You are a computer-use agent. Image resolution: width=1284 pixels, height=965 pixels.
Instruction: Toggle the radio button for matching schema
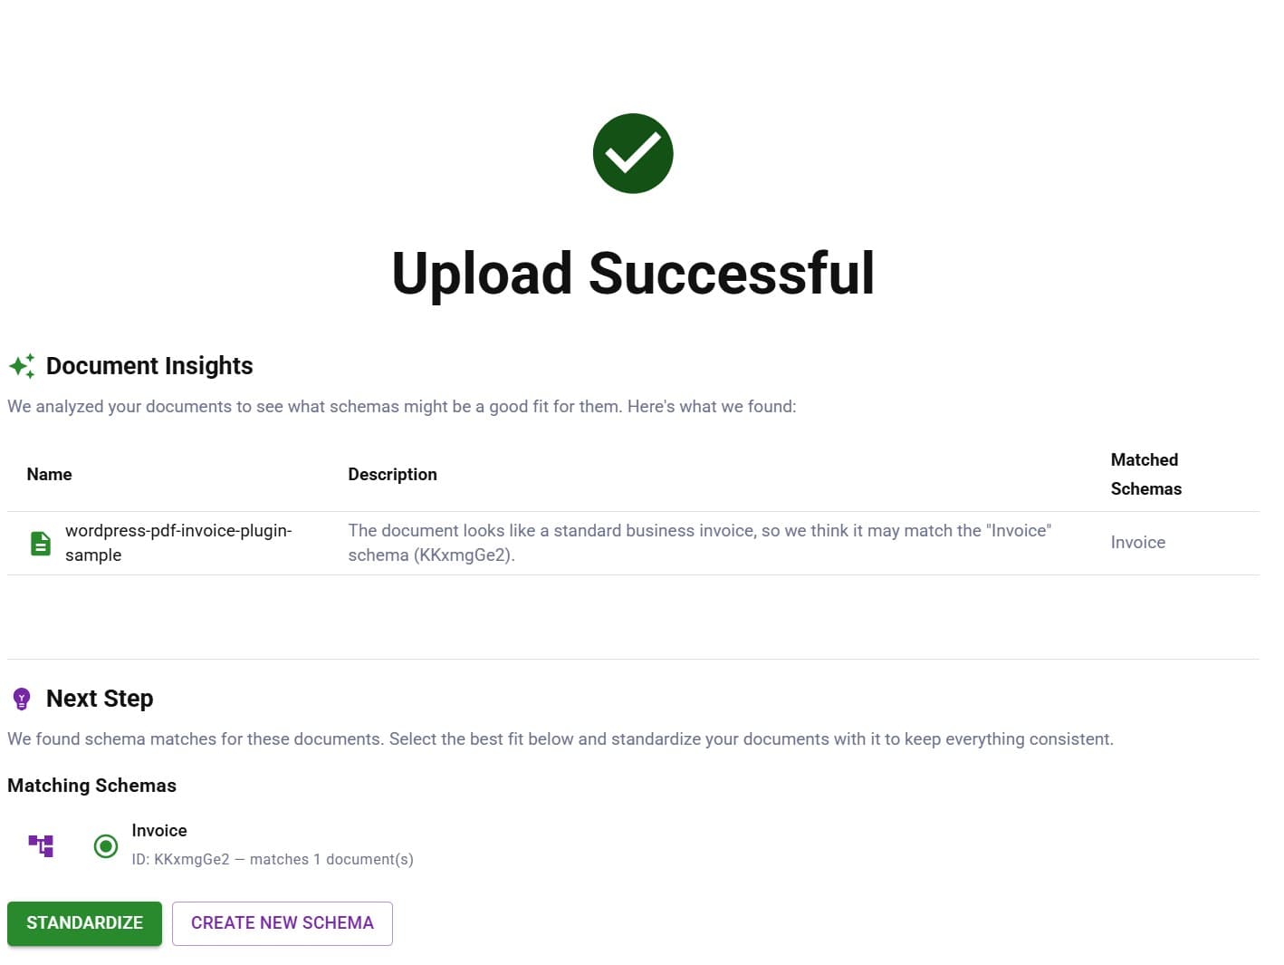(x=105, y=845)
